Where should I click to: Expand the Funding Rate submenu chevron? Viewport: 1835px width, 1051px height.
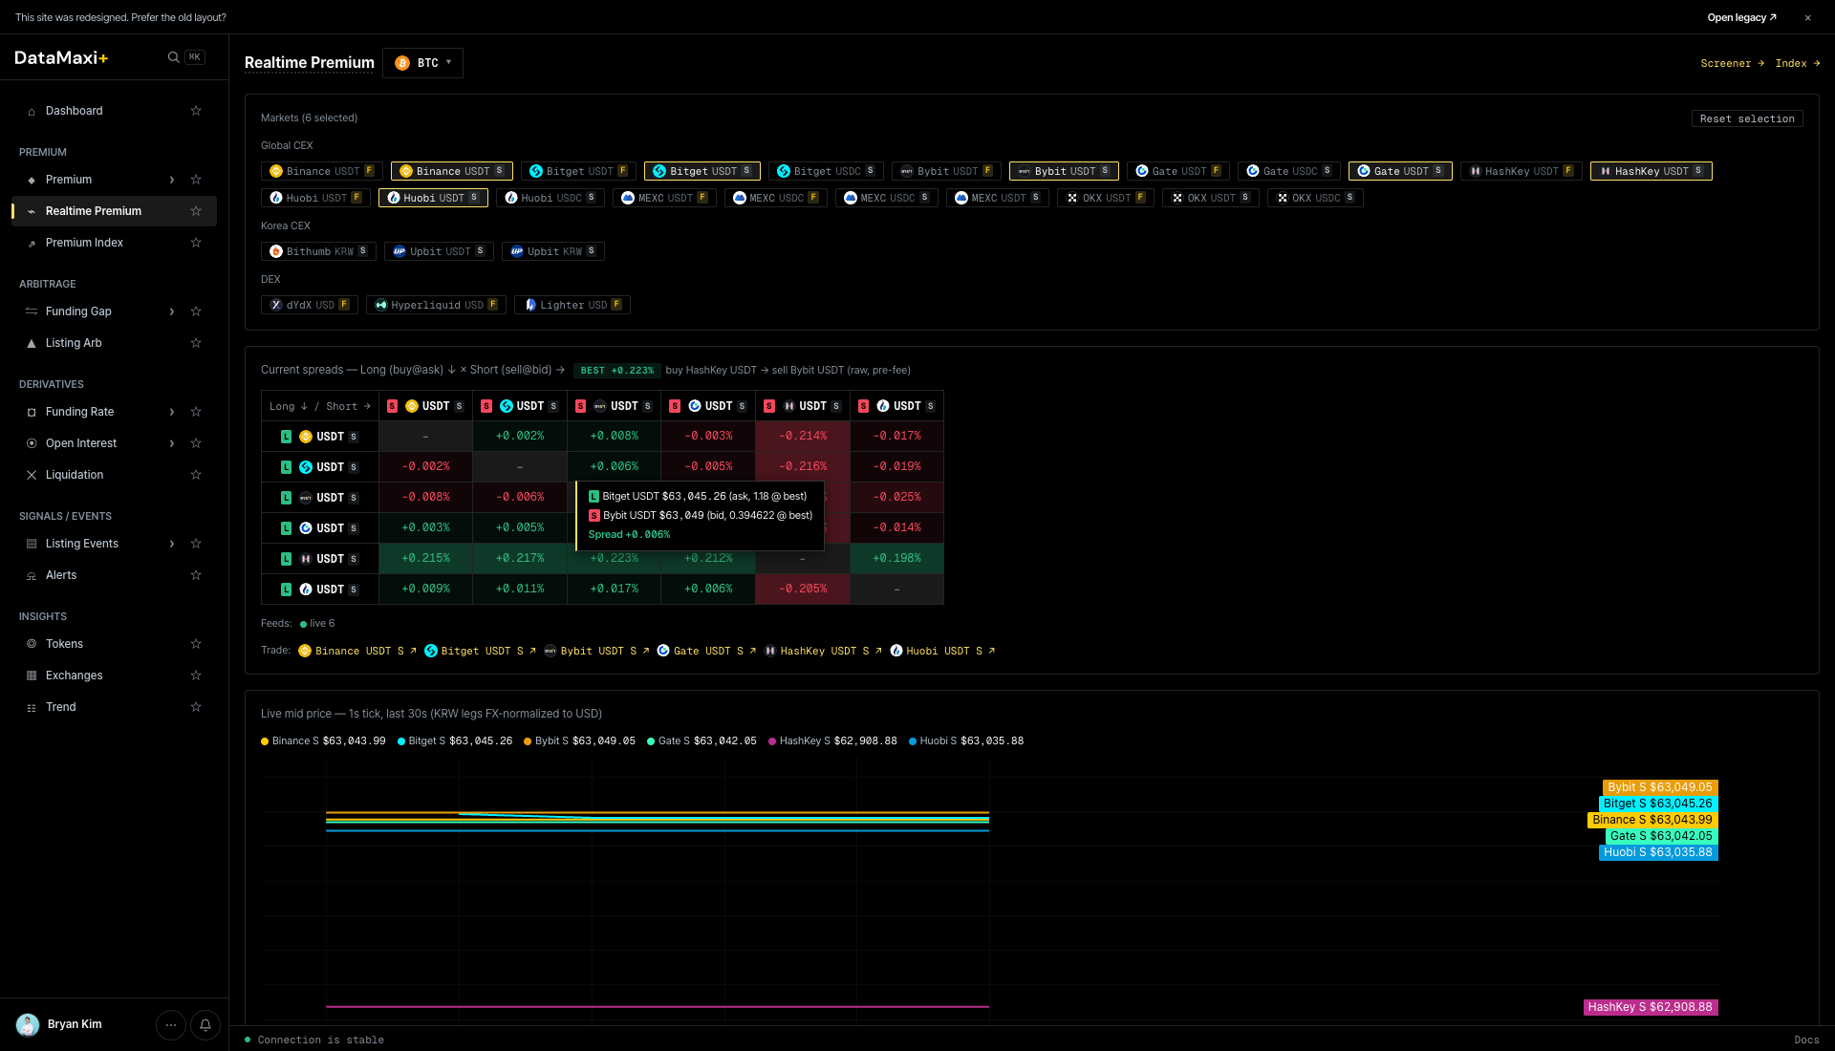coord(172,412)
